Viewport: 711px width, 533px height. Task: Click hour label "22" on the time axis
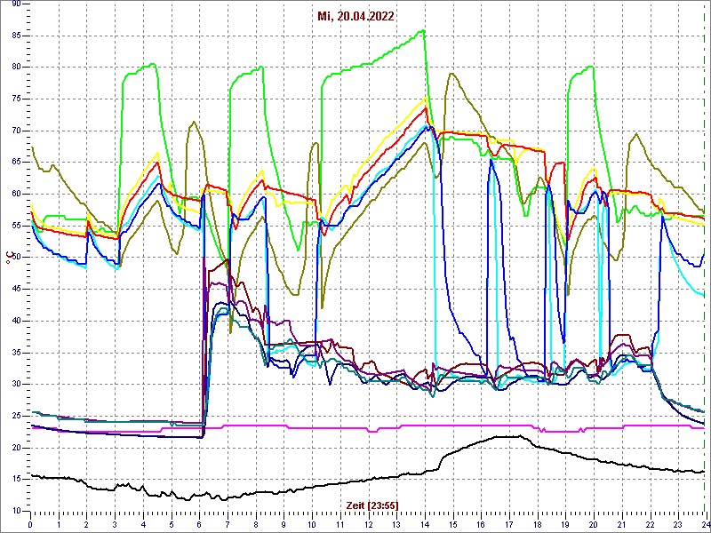(x=649, y=525)
